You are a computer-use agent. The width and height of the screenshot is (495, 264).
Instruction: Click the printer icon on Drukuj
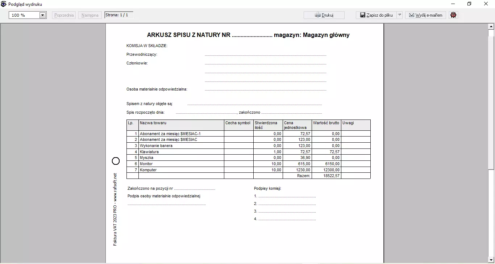[318, 15]
